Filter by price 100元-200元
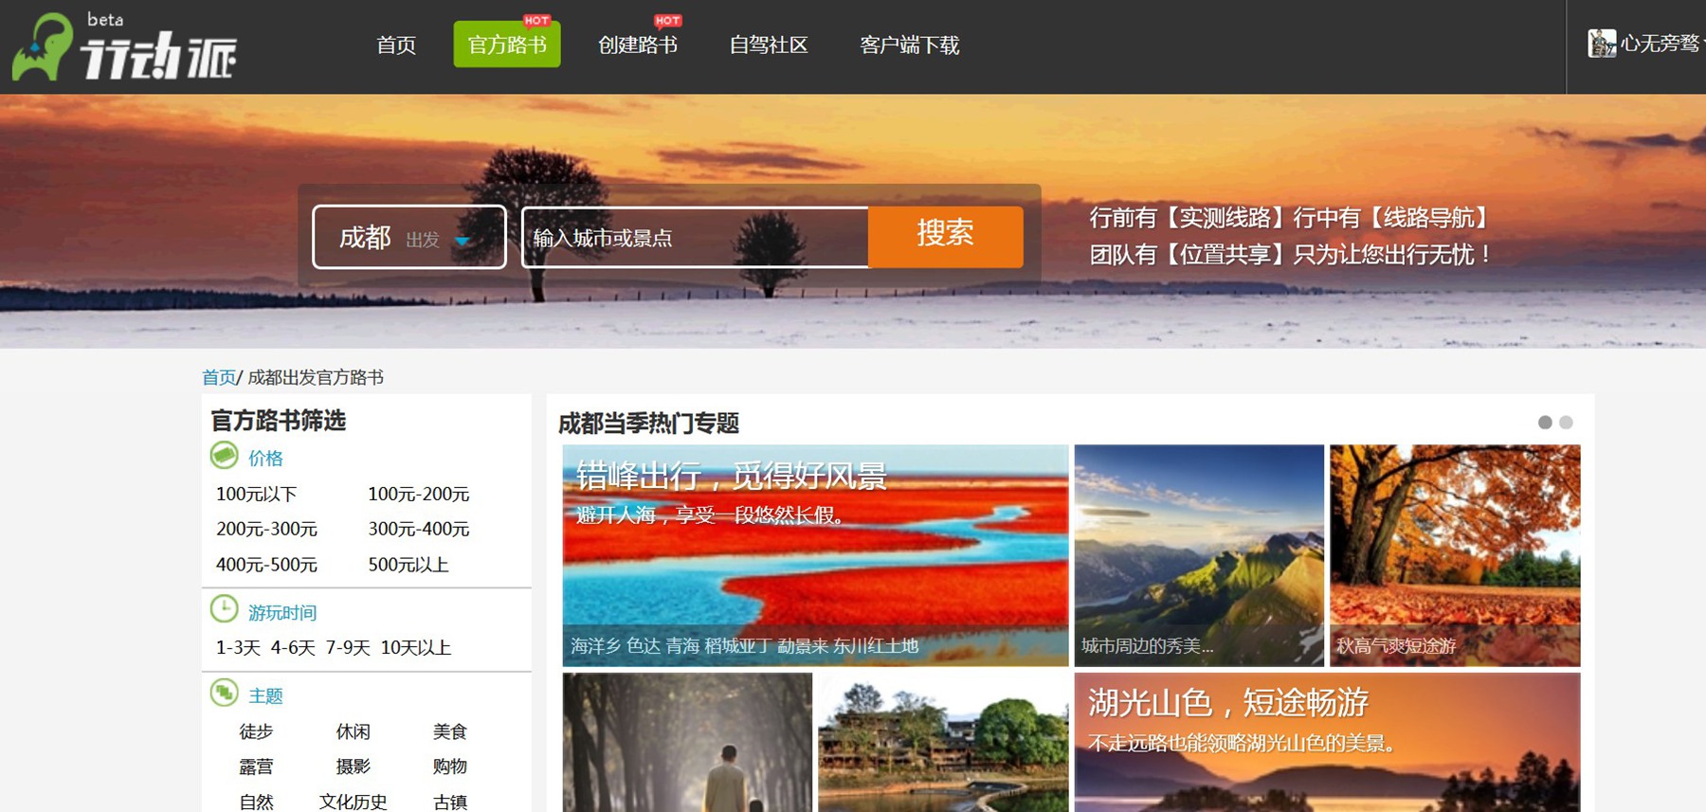Screen dimensions: 1706x812 click(419, 494)
